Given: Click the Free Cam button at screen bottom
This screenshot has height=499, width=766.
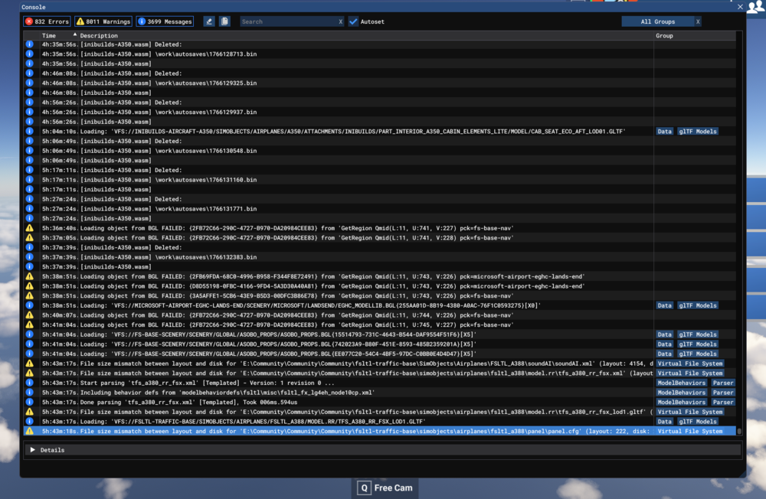Looking at the screenshot, I should pos(385,488).
